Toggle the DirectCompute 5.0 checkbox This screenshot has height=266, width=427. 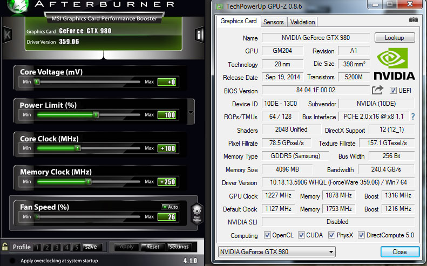coord(361,235)
